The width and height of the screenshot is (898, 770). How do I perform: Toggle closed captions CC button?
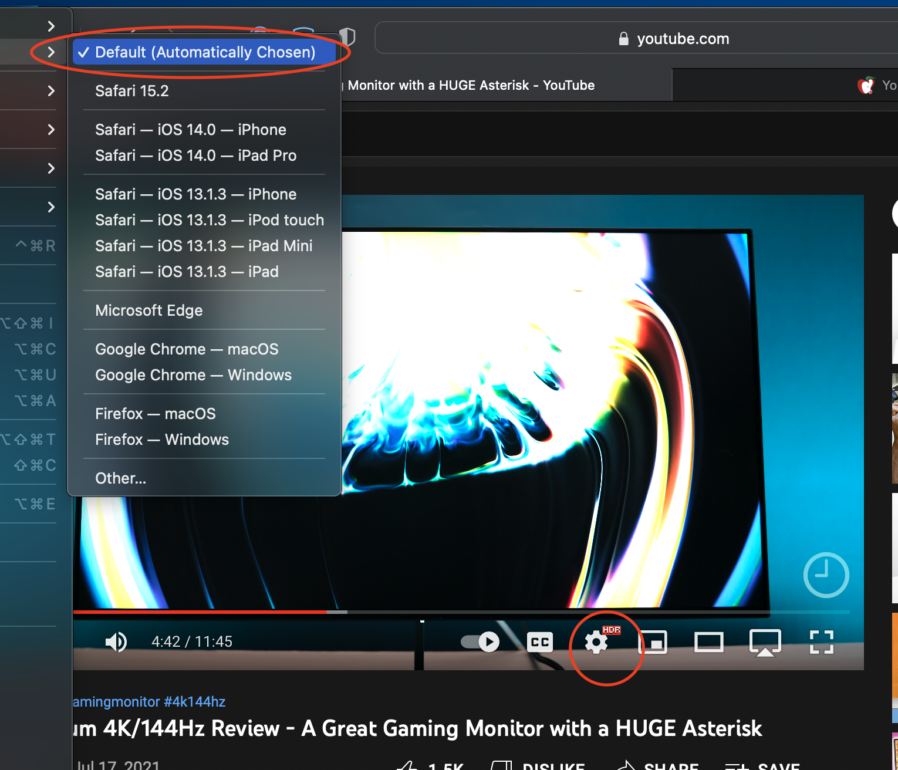(540, 642)
